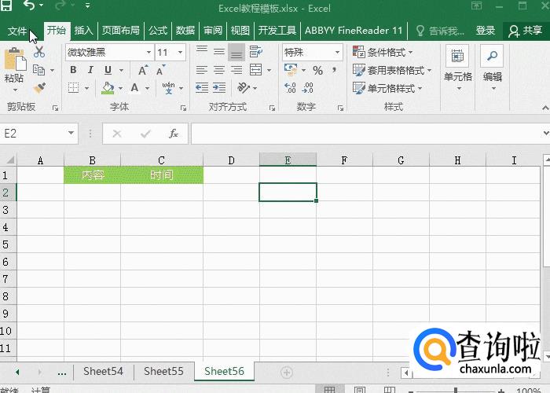The width and height of the screenshot is (550, 393).
Task: Apply percent style
Action: (x=317, y=70)
